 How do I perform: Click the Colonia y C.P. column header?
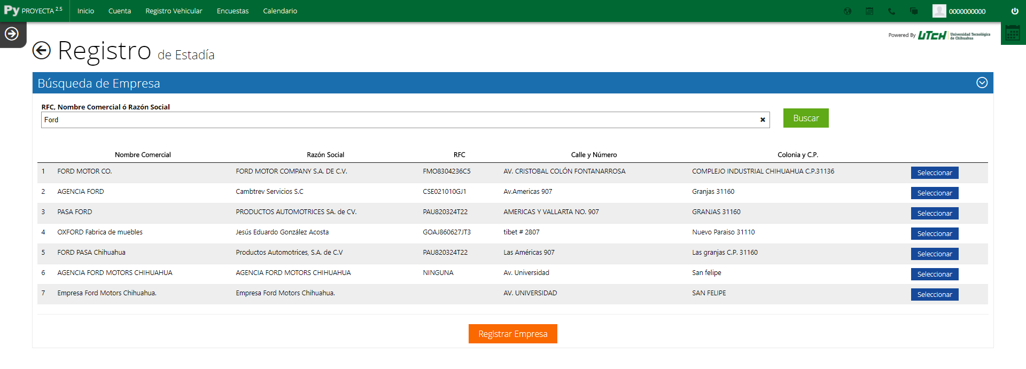[798, 155]
